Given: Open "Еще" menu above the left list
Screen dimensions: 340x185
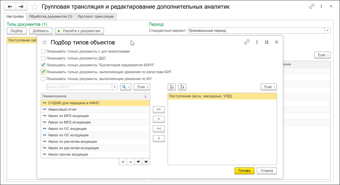Looking at the screenshot, I should [x=142, y=87].
